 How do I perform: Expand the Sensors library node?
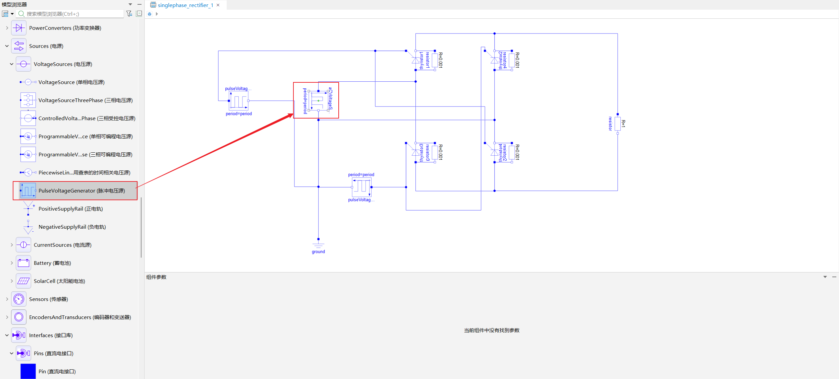(x=7, y=299)
